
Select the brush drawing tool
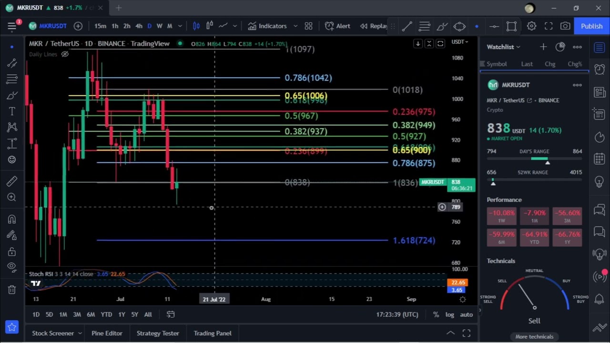[x=12, y=95]
